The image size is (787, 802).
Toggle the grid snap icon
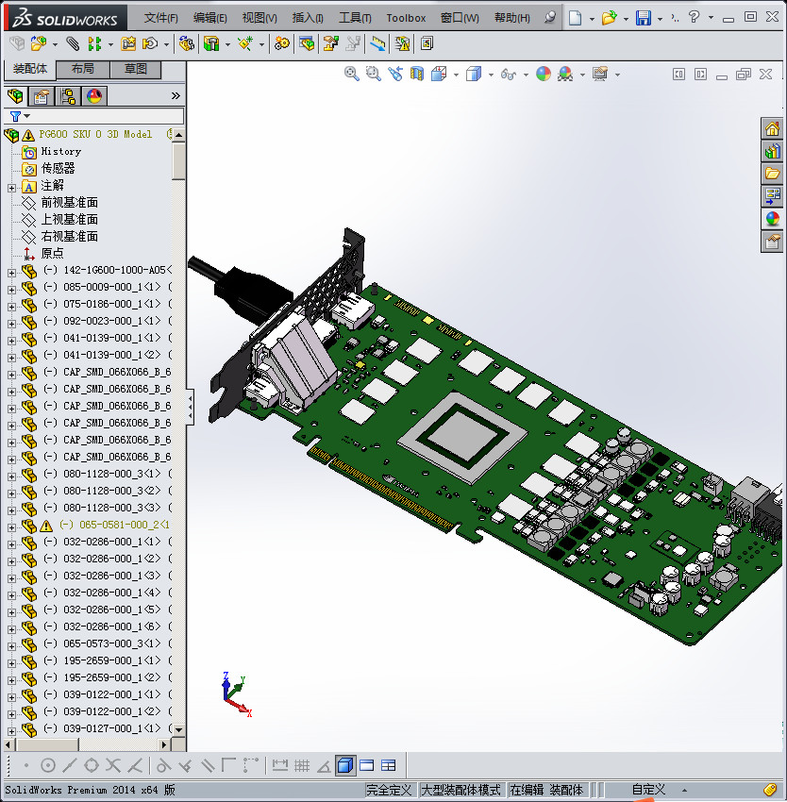point(302,766)
